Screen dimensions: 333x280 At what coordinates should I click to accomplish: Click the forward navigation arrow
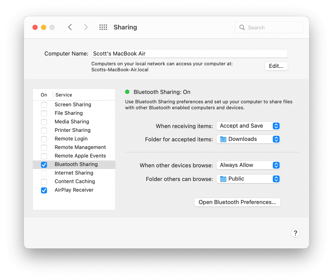[x=86, y=27]
